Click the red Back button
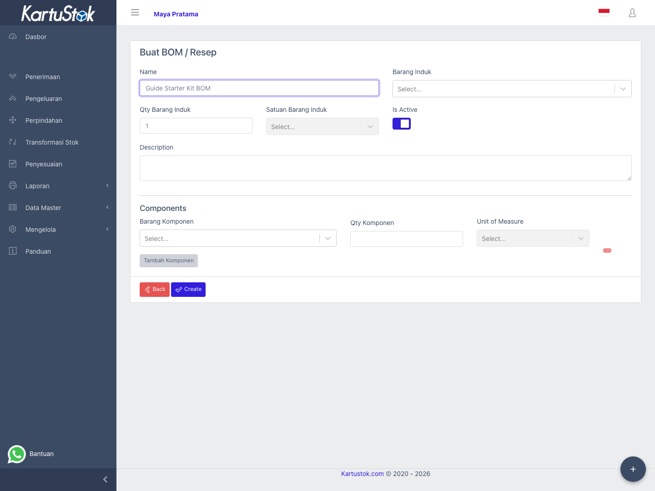Viewport: 655px width, 491px height. (x=155, y=290)
